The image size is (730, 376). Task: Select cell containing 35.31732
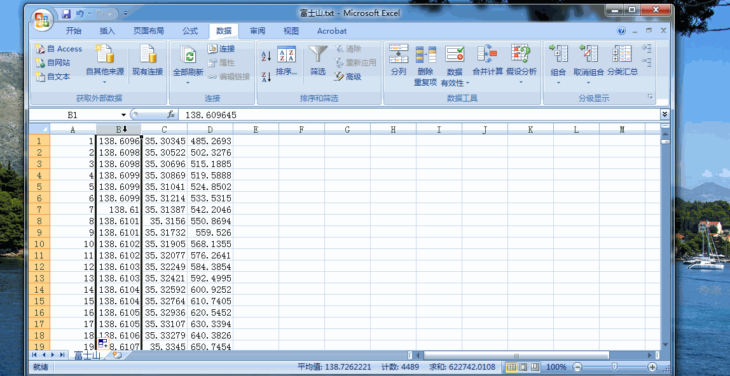[164, 232]
